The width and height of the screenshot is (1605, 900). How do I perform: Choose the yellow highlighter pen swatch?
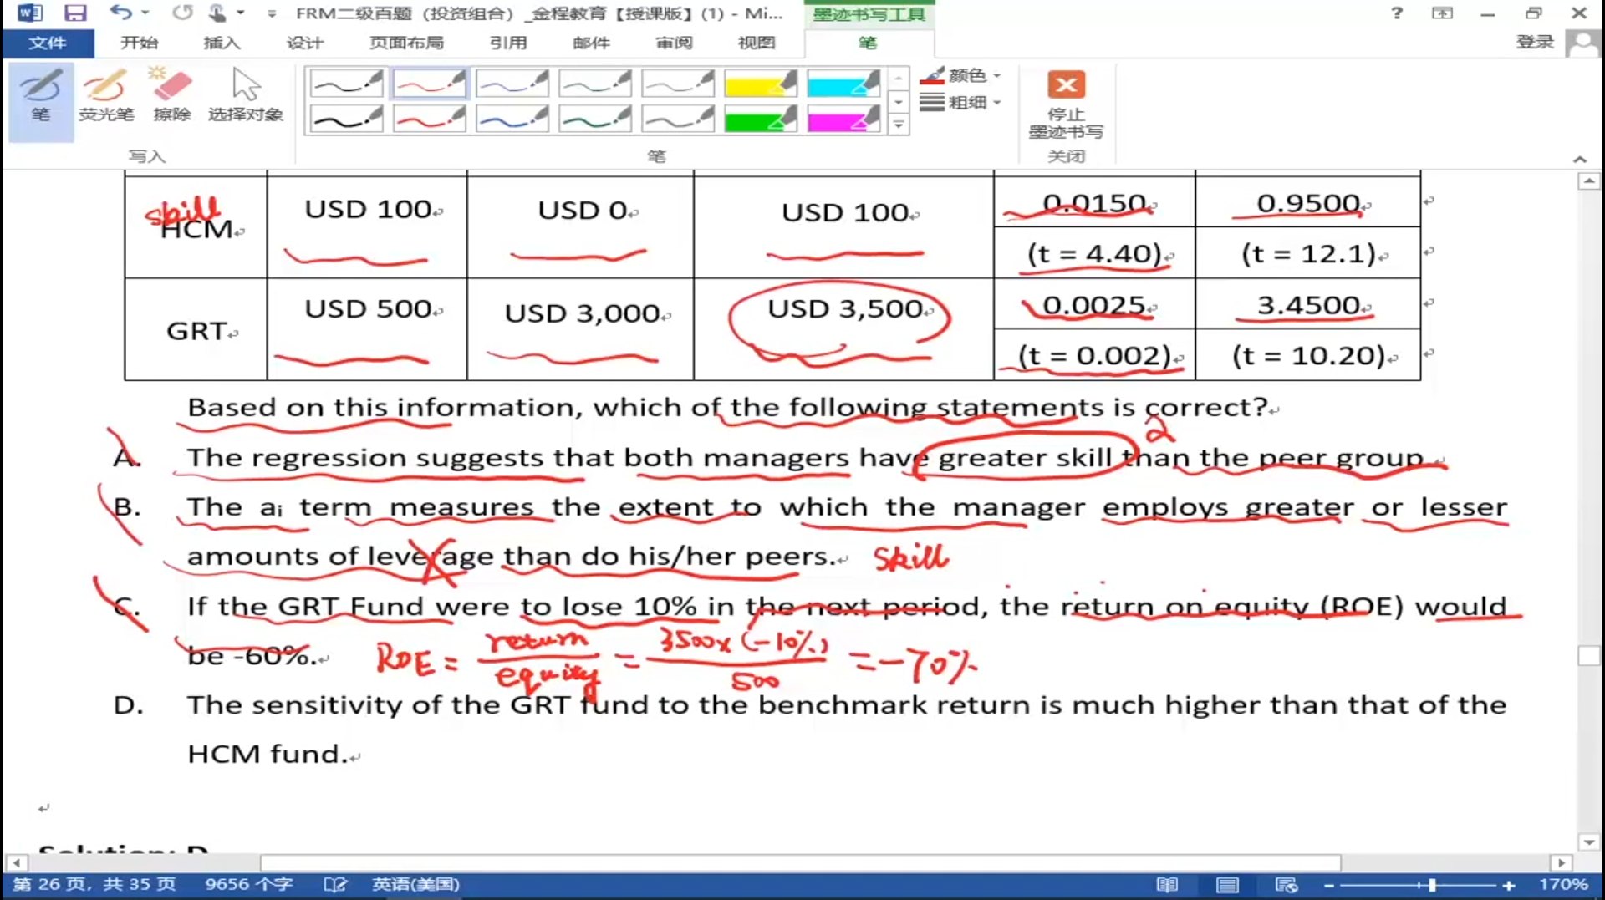760,84
